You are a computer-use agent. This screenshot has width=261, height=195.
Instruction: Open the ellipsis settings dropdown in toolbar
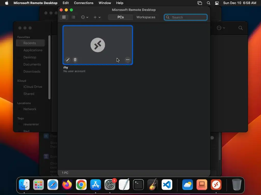pyautogui.click(x=85, y=17)
